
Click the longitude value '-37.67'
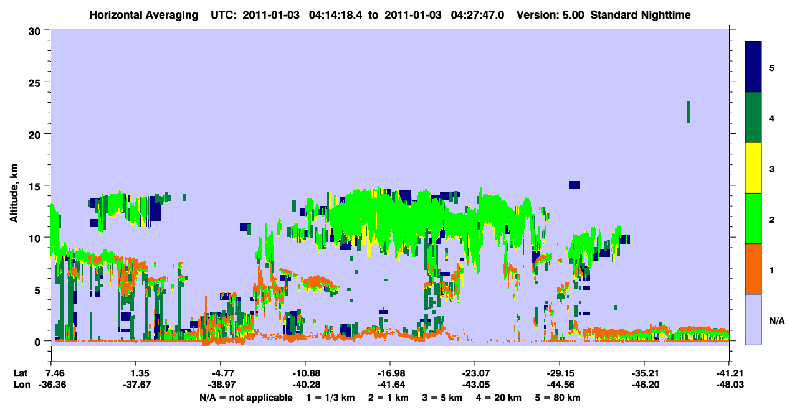coord(136,385)
